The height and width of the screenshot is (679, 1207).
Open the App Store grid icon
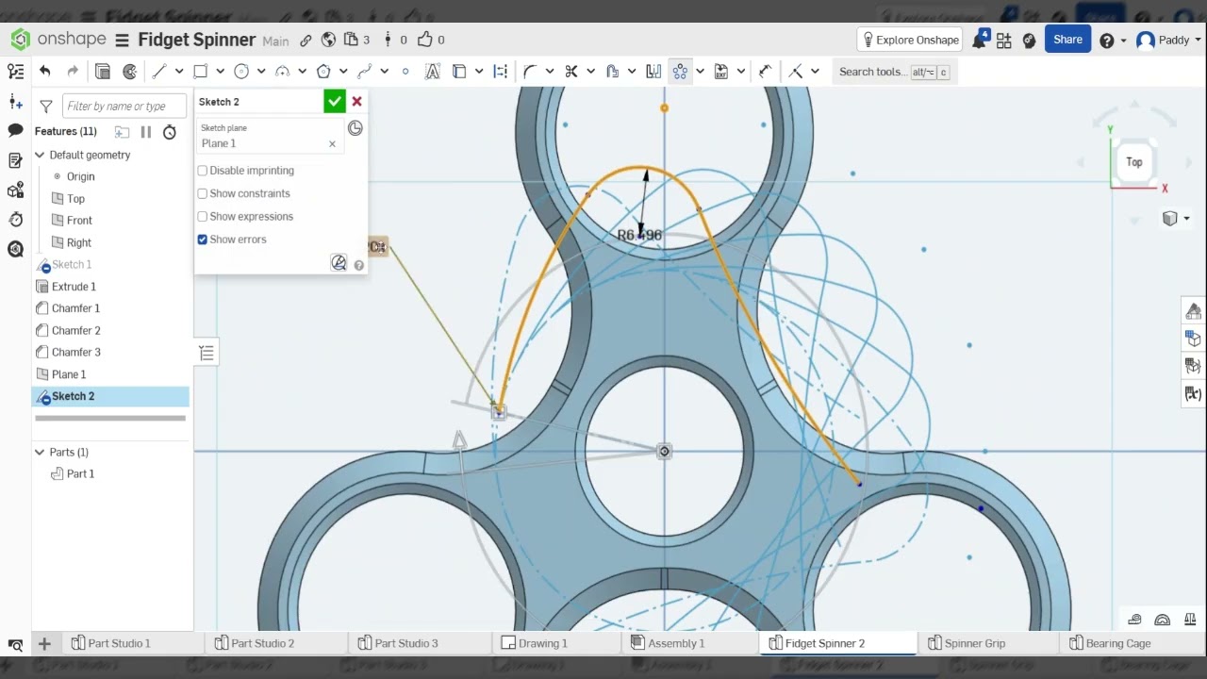pyautogui.click(x=1003, y=40)
